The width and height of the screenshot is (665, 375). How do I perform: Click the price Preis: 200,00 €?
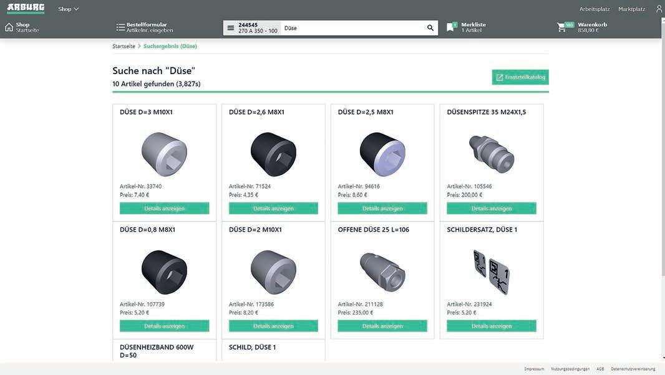point(464,195)
